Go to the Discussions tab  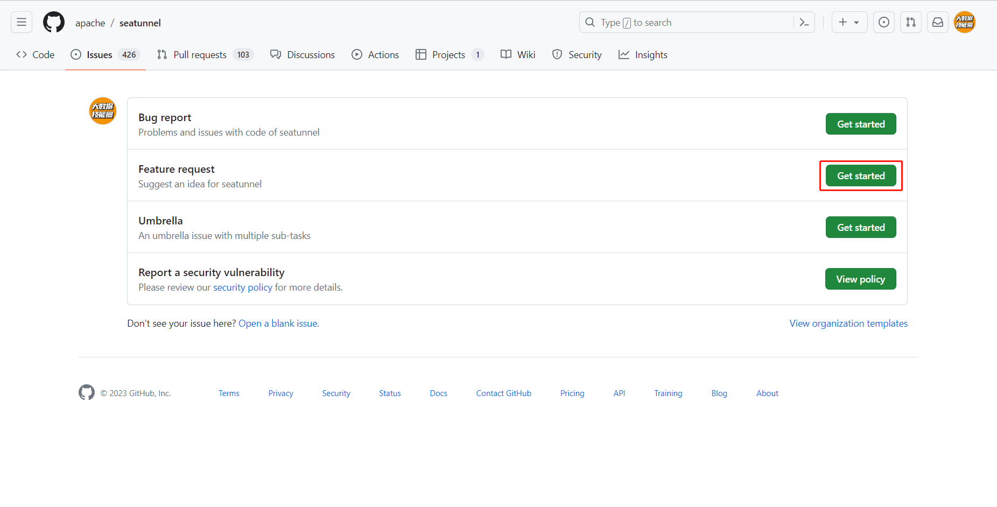[x=303, y=54]
